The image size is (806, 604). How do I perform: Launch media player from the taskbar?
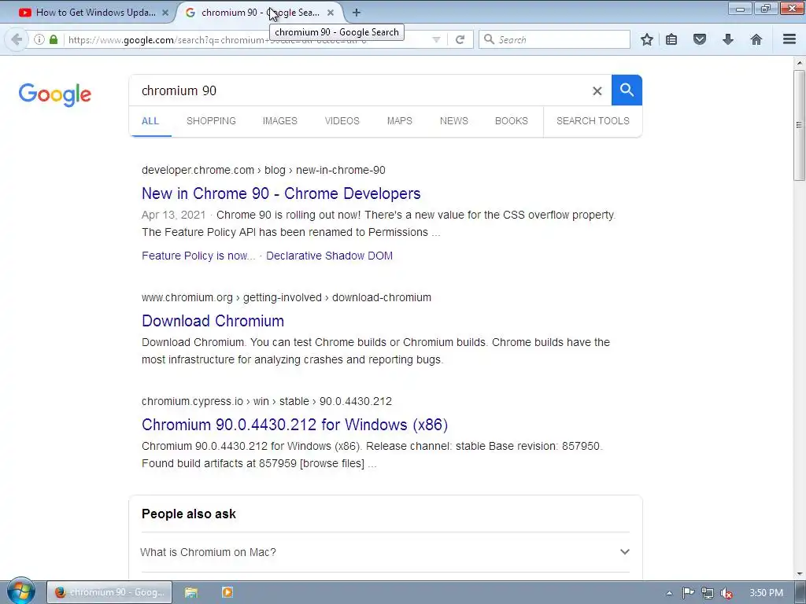coord(227,593)
